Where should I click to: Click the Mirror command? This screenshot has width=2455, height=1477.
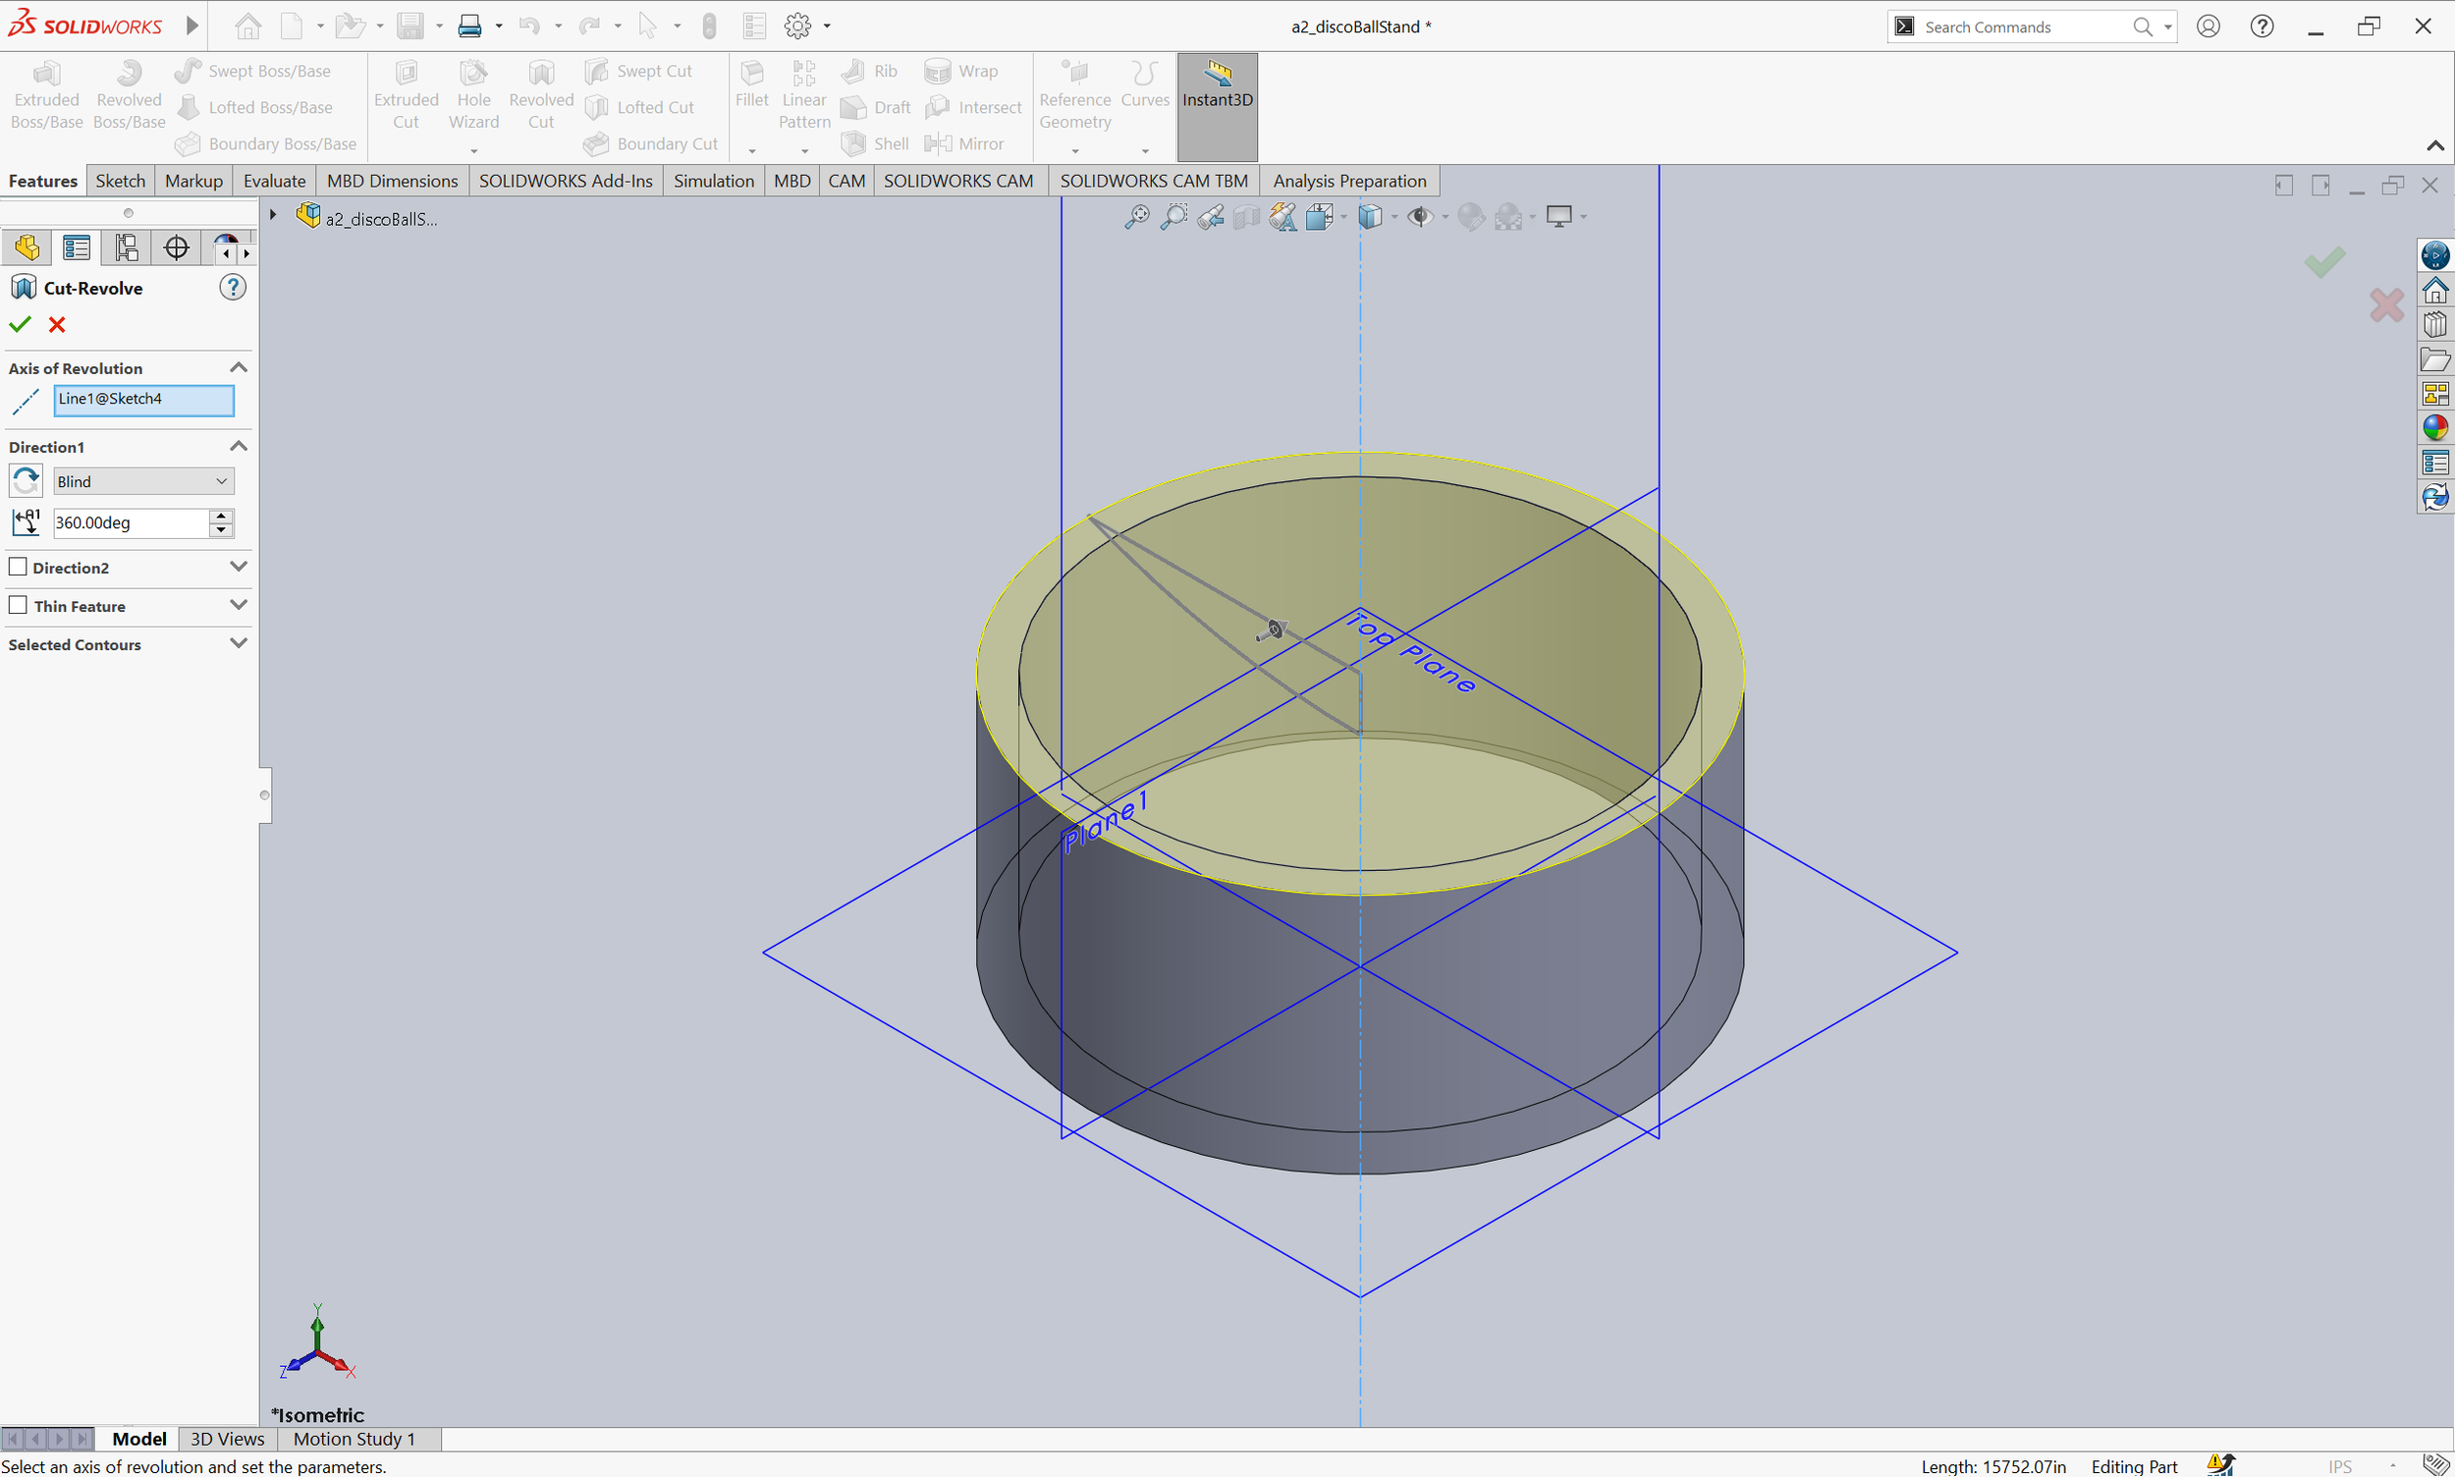click(964, 144)
